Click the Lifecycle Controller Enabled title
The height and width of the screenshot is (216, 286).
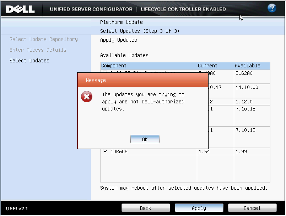(183, 9)
